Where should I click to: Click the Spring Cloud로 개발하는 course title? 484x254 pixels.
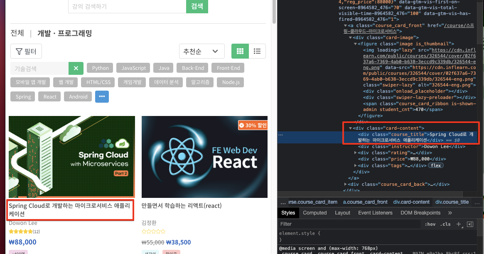(x=69, y=210)
